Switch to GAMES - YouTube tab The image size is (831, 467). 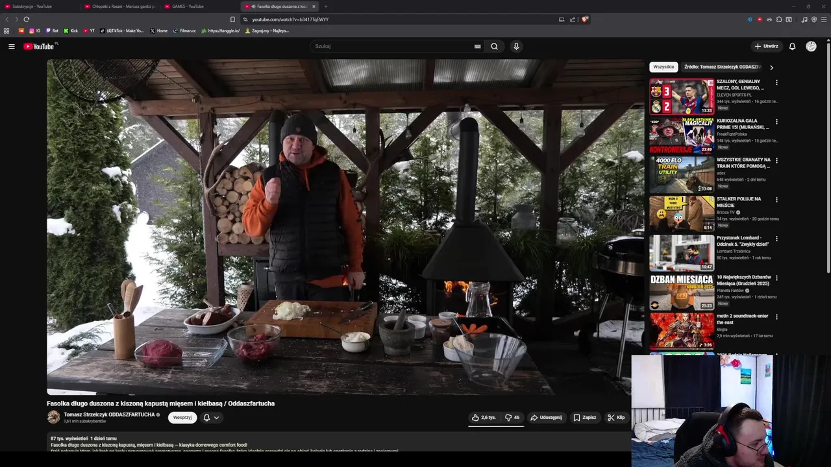coord(200,6)
